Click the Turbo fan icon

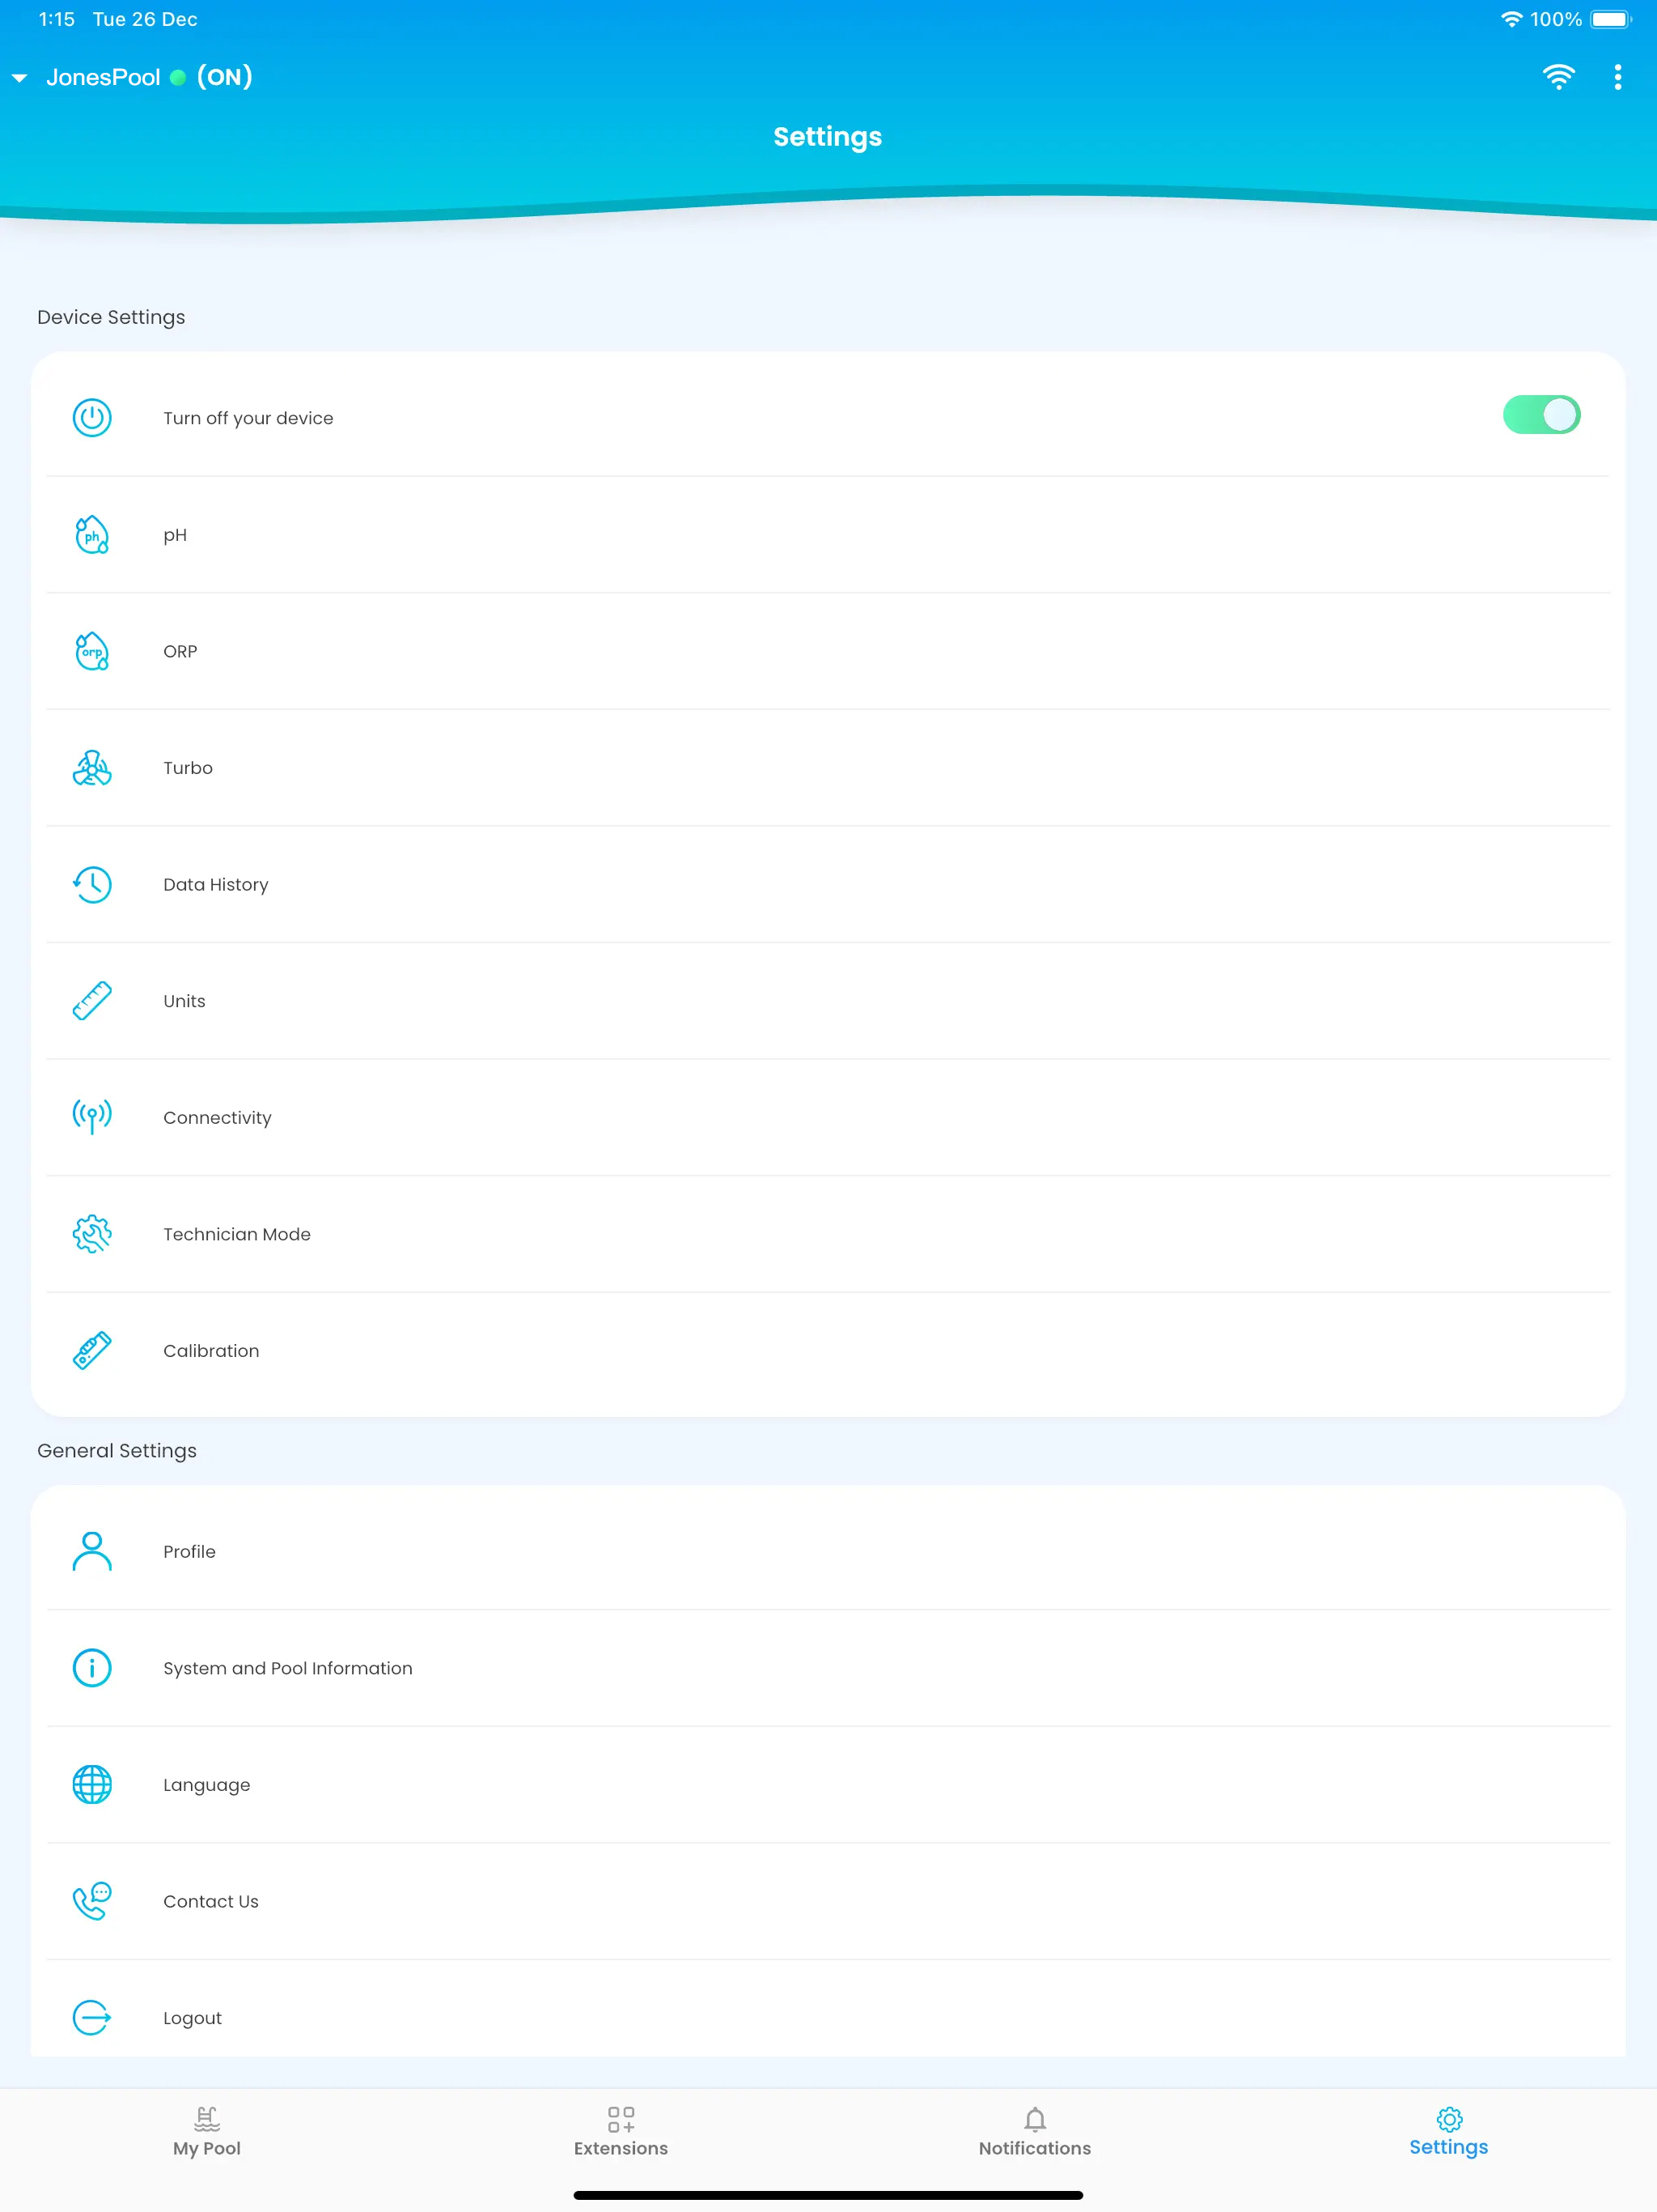pos(92,768)
